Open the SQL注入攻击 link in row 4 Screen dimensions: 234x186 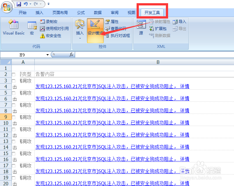112,86
